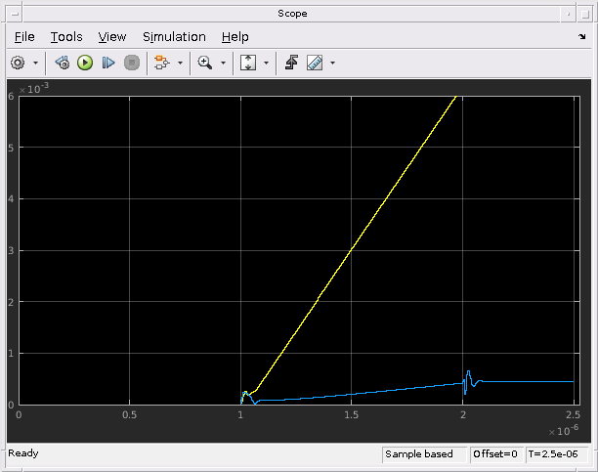Click the Scope window menu button

click(x=15, y=14)
